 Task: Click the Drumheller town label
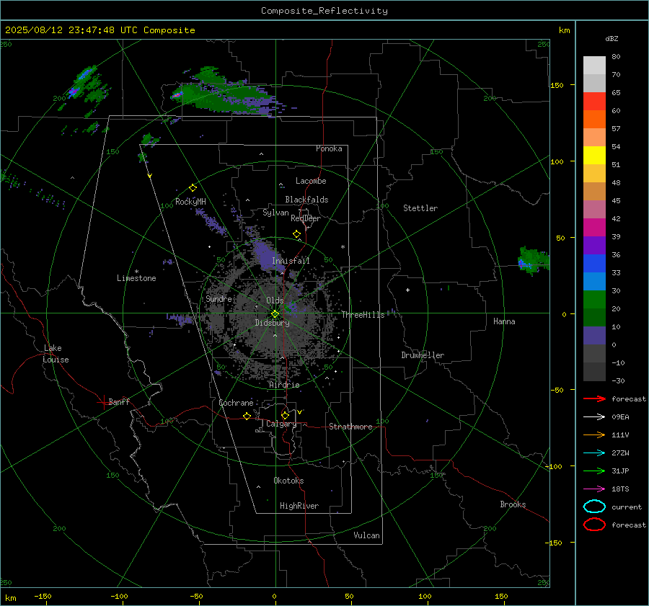(x=423, y=355)
